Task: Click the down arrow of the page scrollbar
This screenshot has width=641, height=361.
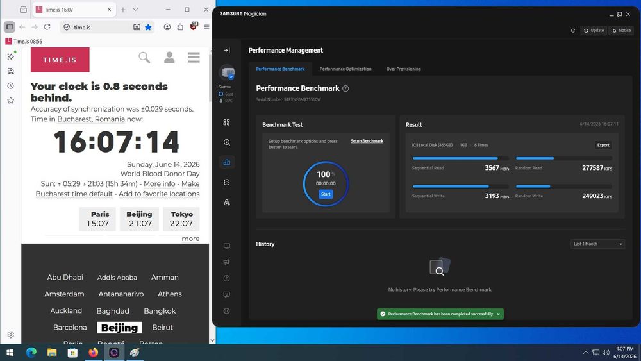Action: (x=212, y=340)
